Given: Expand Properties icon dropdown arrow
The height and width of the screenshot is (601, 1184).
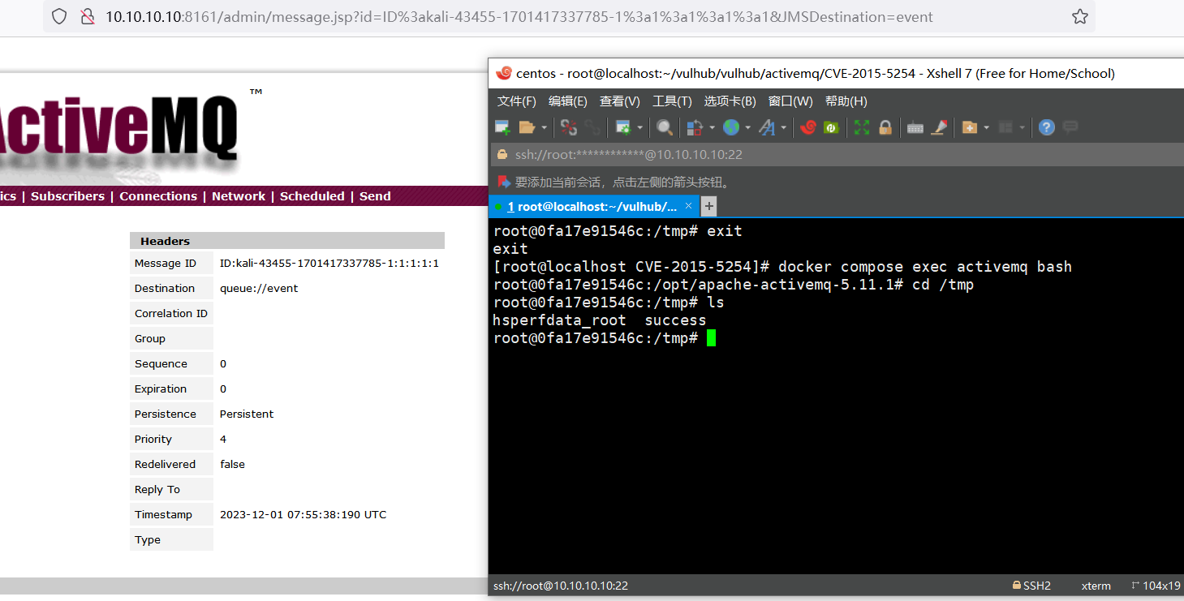Looking at the screenshot, I should pos(640,127).
